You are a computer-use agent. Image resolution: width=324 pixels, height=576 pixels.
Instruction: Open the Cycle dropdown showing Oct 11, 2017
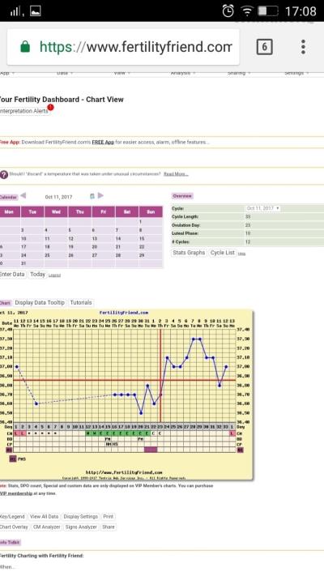point(262,208)
